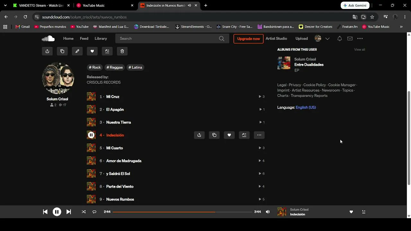Copy link of the Indecisión track
Screen dimensions: 411x231
click(214, 135)
